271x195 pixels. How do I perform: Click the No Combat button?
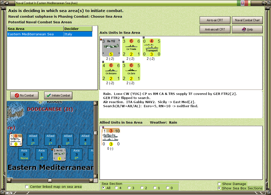click(x=24, y=95)
